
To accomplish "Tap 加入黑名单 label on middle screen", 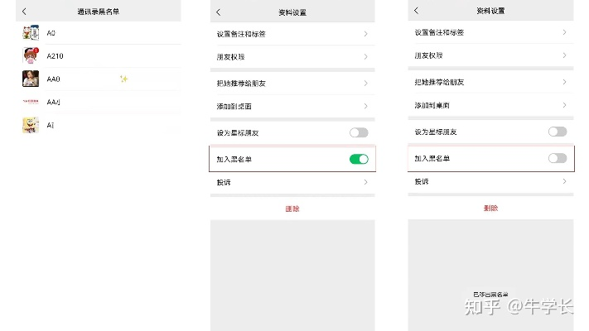I will (234, 160).
